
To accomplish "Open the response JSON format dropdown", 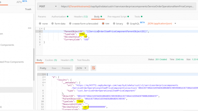I will coord(82,68).
